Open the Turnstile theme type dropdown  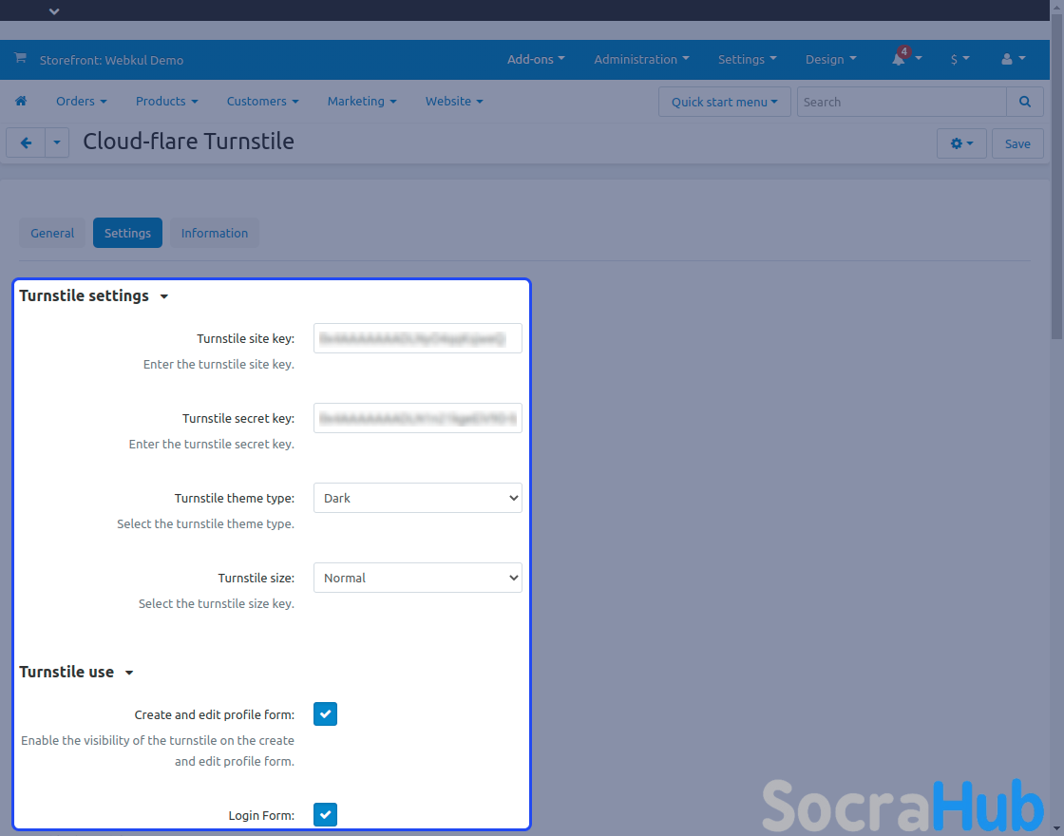click(418, 498)
